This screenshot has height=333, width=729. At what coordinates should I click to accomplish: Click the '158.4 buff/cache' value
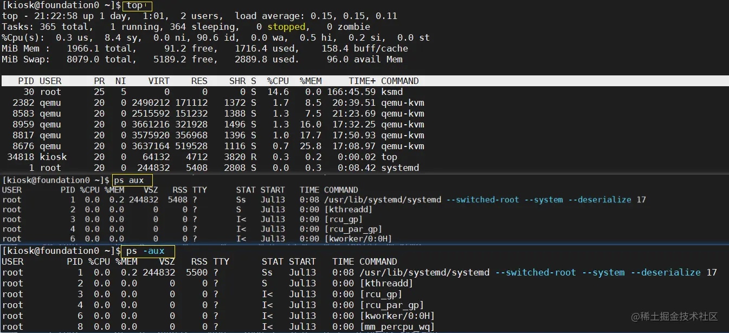pyautogui.click(x=365, y=48)
